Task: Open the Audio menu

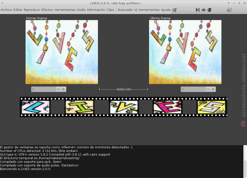Action: (81, 10)
